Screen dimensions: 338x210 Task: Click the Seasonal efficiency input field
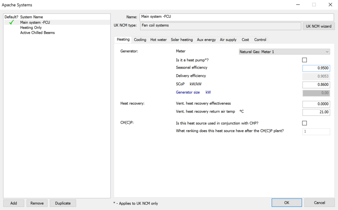316,68
